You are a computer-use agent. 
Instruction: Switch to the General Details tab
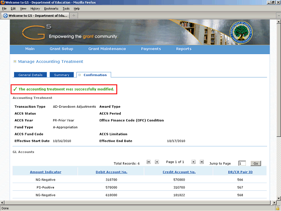(30, 75)
